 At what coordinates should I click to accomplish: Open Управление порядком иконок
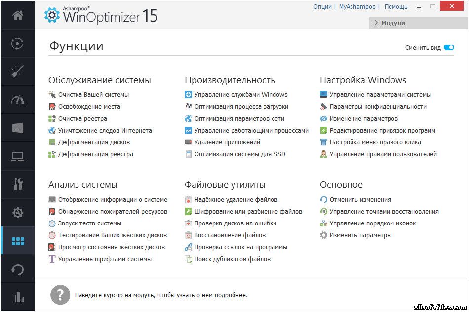click(373, 223)
